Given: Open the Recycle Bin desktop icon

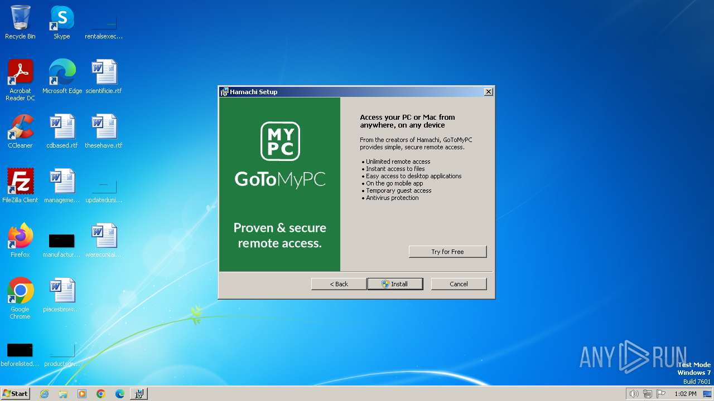Looking at the screenshot, I should point(20,22).
